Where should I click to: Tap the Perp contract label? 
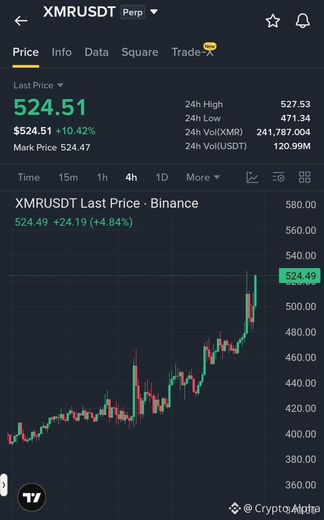tap(132, 12)
